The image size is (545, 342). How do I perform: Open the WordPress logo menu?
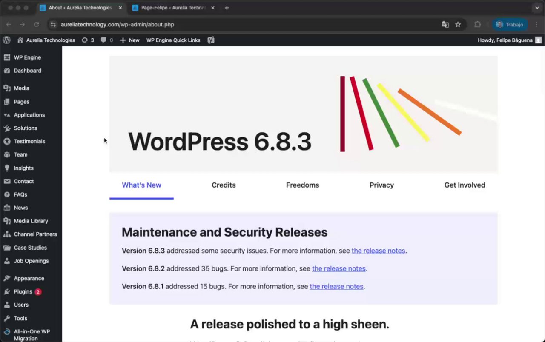point(6,40)
